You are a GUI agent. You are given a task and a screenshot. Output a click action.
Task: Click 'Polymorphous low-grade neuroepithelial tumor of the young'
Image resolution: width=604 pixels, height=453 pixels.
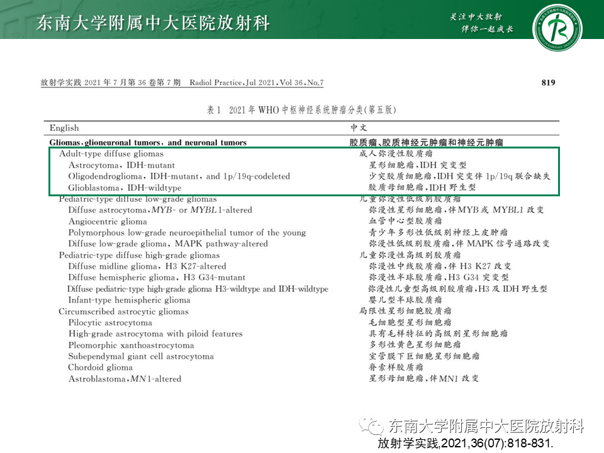point(187,233)
